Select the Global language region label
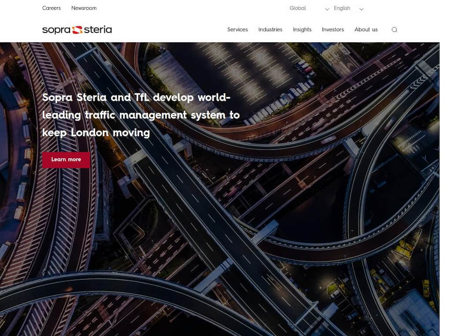451x336 pixels. [x=297, y=8]
